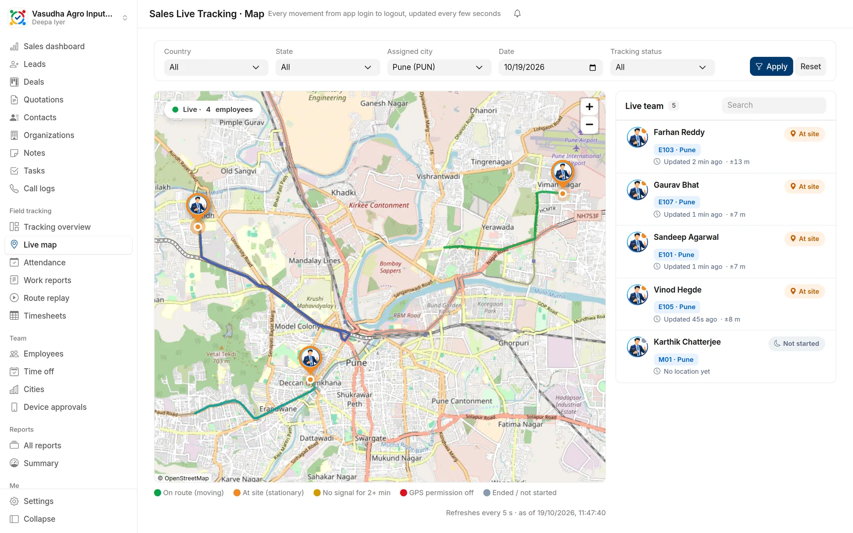This screenshot has height=533, width=853.
Task: Open the State dropdown
Action: 327,68
